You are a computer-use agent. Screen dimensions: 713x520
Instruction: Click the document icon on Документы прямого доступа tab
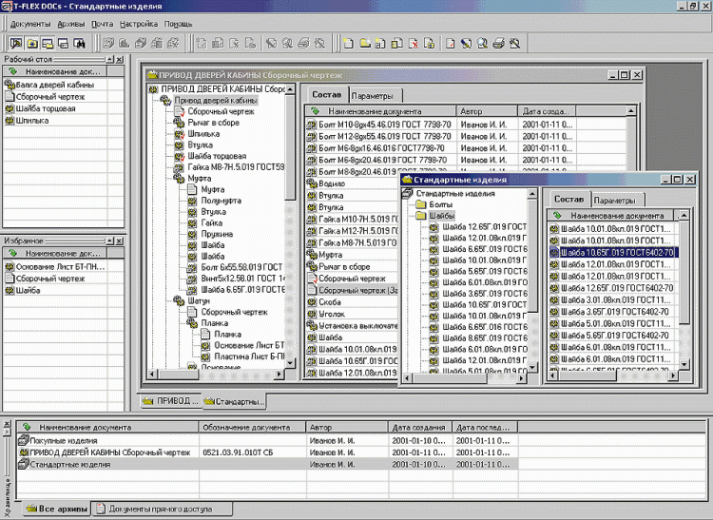(101, 509)
